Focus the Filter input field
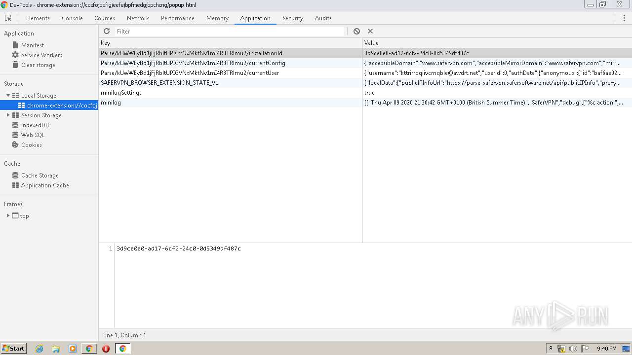Image resolution: width=632 pixels, height=355 pixels. 229,31
